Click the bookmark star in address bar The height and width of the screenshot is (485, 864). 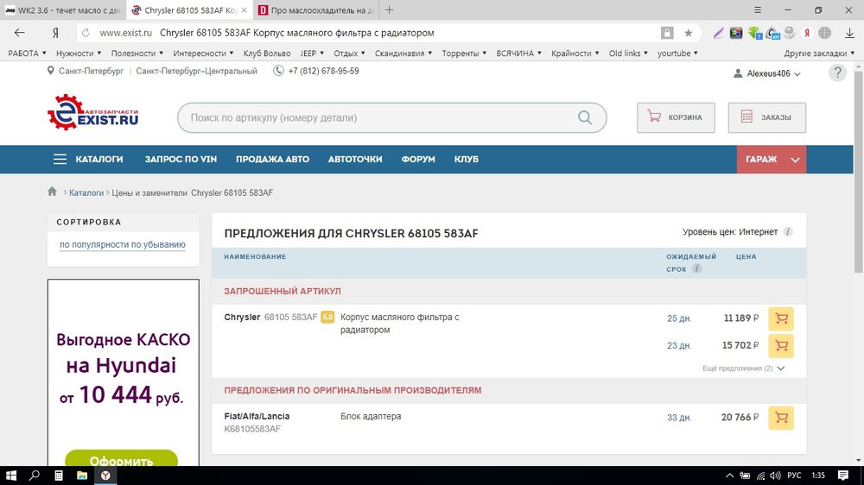689,33
